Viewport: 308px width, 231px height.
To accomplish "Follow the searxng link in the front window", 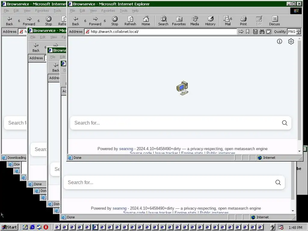I will (126, 149).
